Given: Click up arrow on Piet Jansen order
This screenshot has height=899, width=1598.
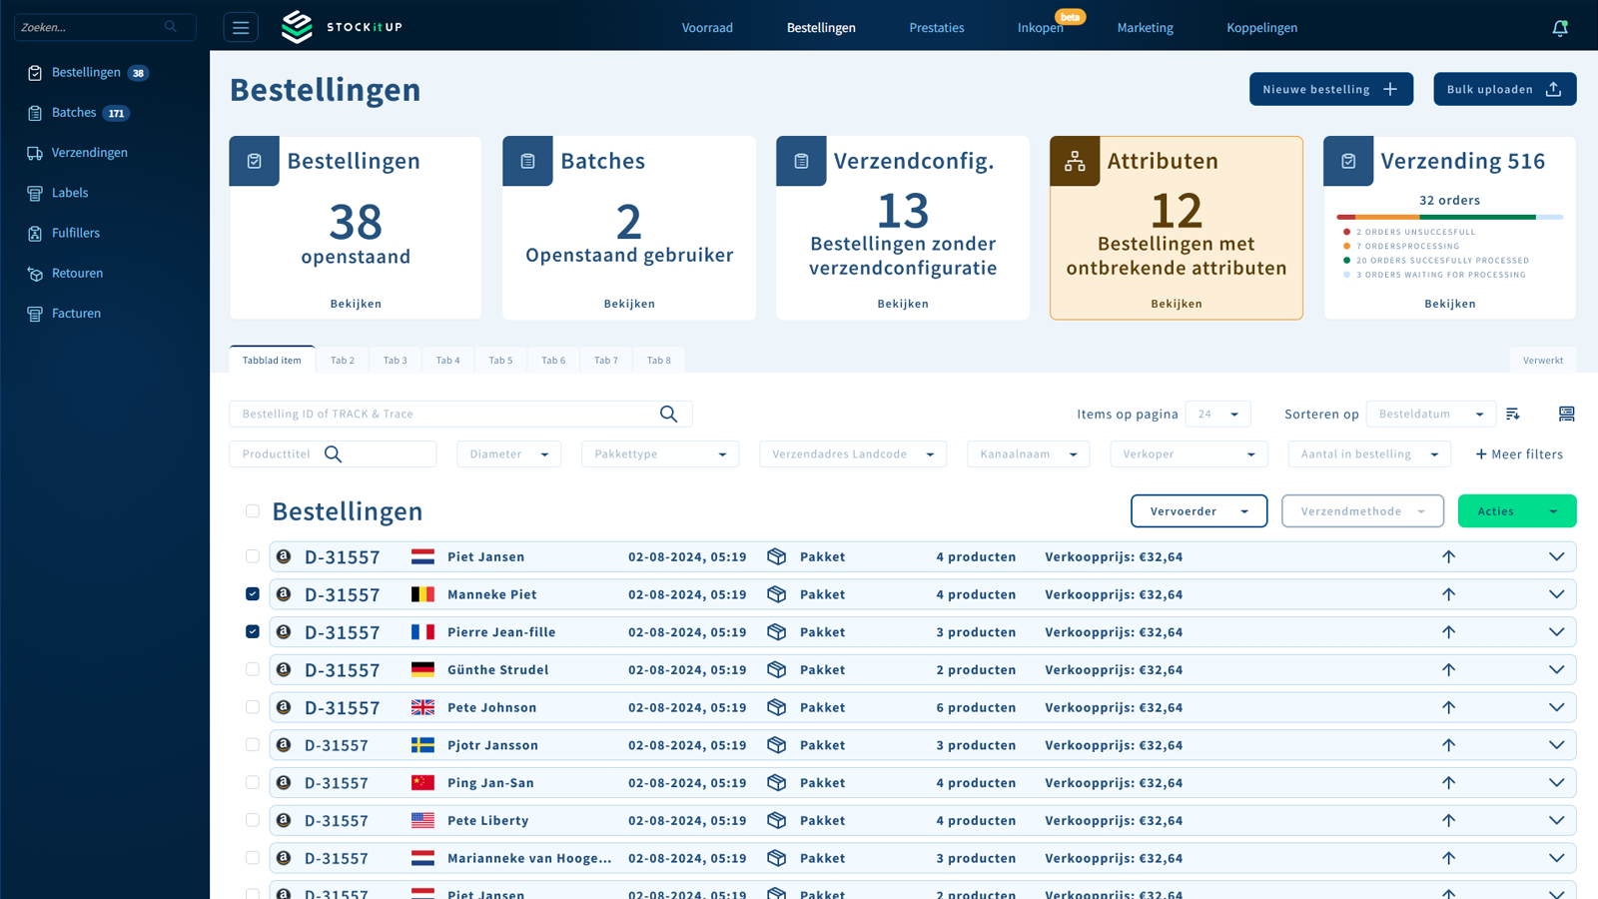Looking at the screenshot, I should pos(1448,557).
